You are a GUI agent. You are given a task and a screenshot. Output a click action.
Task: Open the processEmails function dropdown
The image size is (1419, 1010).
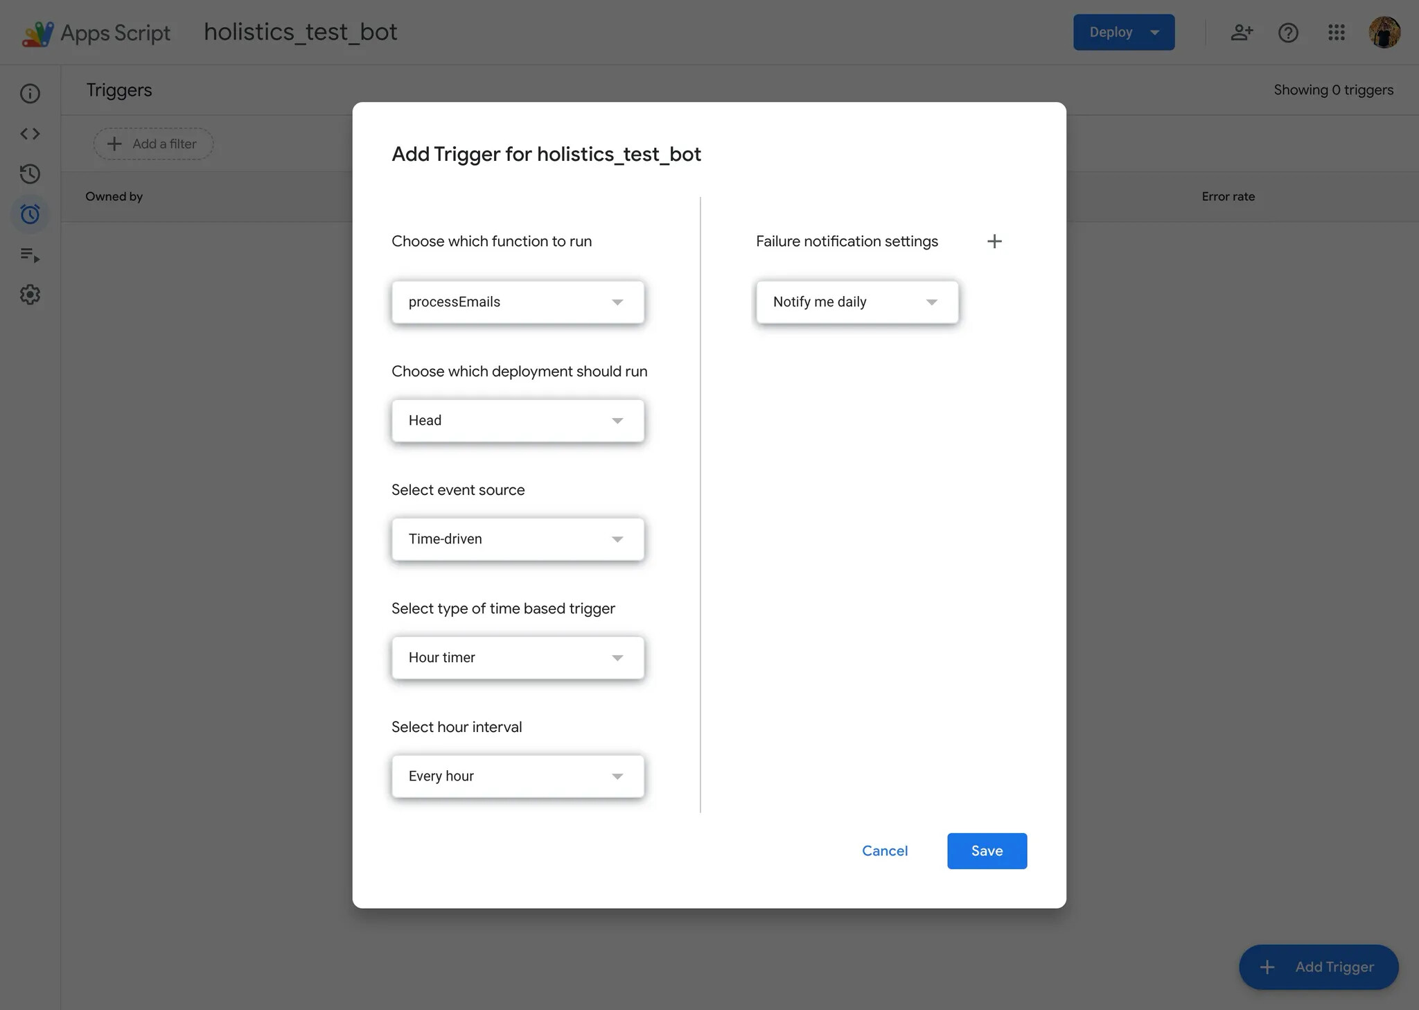tap(518, 302)
